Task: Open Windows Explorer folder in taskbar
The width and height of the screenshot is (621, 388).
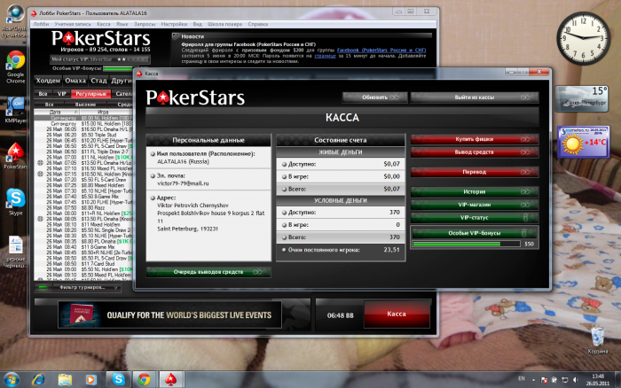Action: point(65,380)
